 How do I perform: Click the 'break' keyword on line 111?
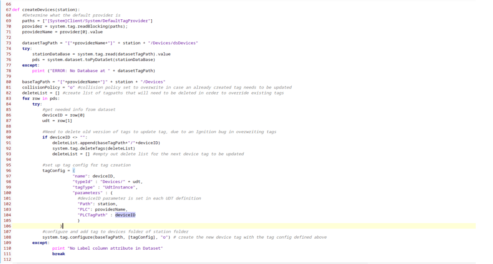pos(58,254)
